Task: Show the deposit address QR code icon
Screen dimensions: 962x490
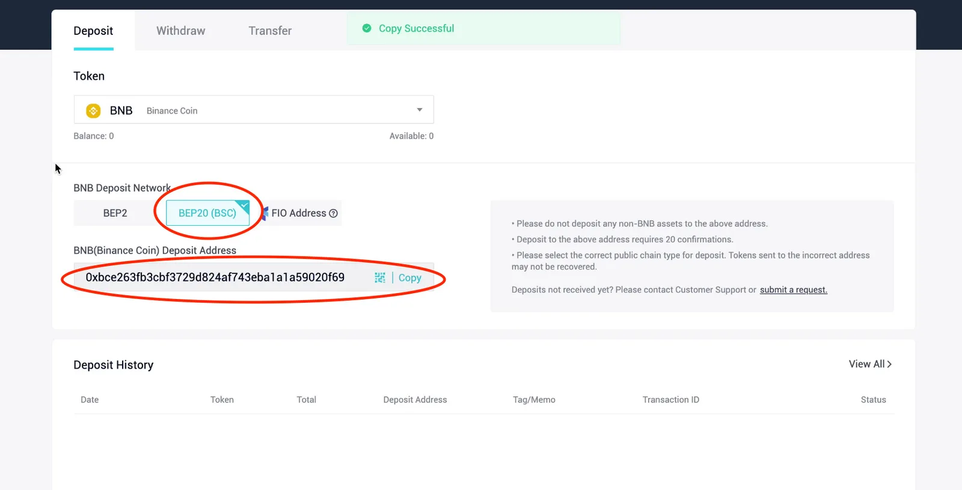Action: point(380,277)
